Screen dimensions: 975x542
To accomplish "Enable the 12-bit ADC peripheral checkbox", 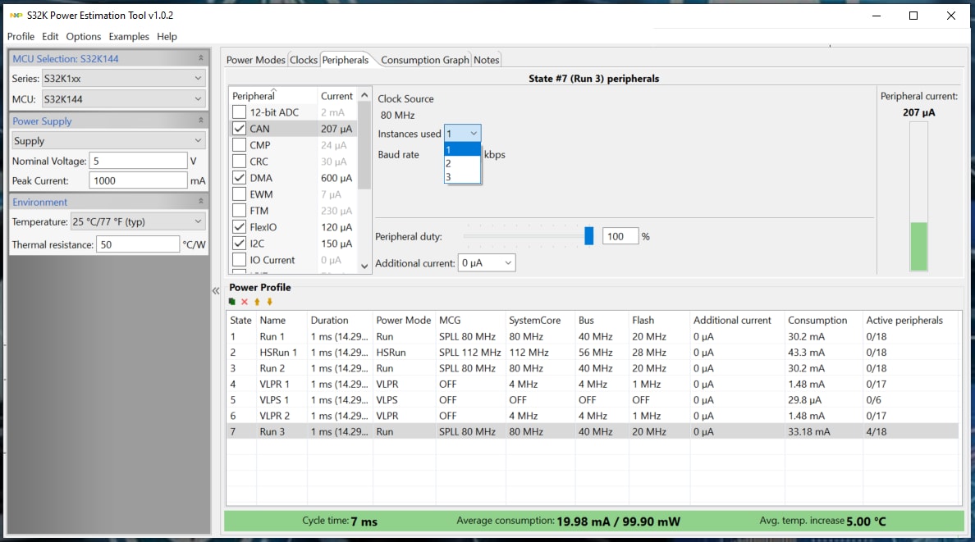I will 239,112.
